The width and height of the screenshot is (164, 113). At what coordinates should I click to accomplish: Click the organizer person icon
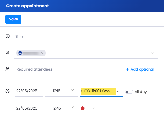pyautogui.click(x=8, y=53)
